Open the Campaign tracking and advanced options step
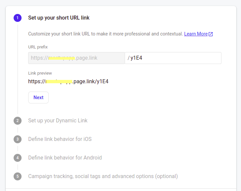The image size is (241, 191). pyautogui.click(x=103, y=176)
